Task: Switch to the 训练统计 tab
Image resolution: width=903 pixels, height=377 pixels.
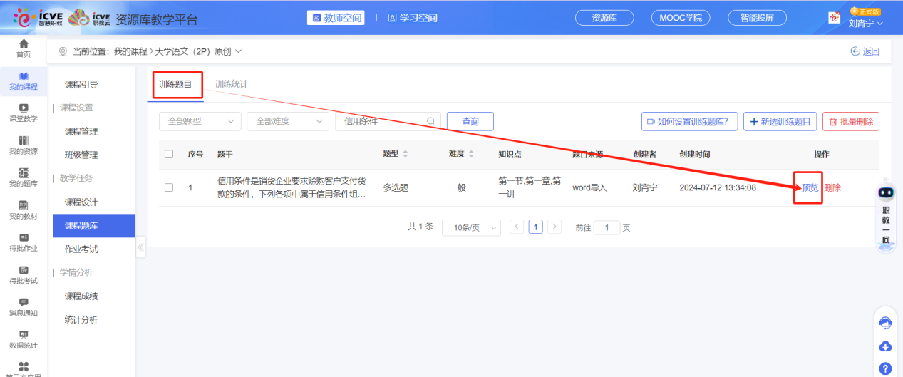Action: 232,84
